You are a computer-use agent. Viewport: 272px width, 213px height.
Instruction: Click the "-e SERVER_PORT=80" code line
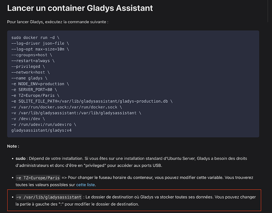tap(33, 90)
